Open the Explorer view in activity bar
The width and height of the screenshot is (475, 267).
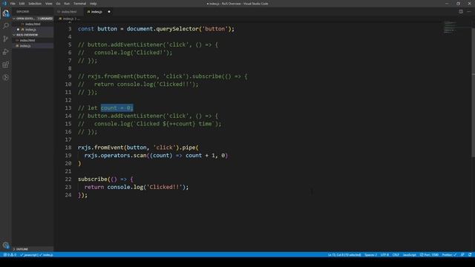6,13
